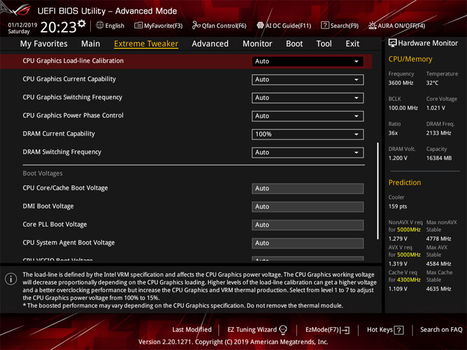Switch to EzMode(F7) text
This screenshot has height=350, width=467.
pos(322,330)
